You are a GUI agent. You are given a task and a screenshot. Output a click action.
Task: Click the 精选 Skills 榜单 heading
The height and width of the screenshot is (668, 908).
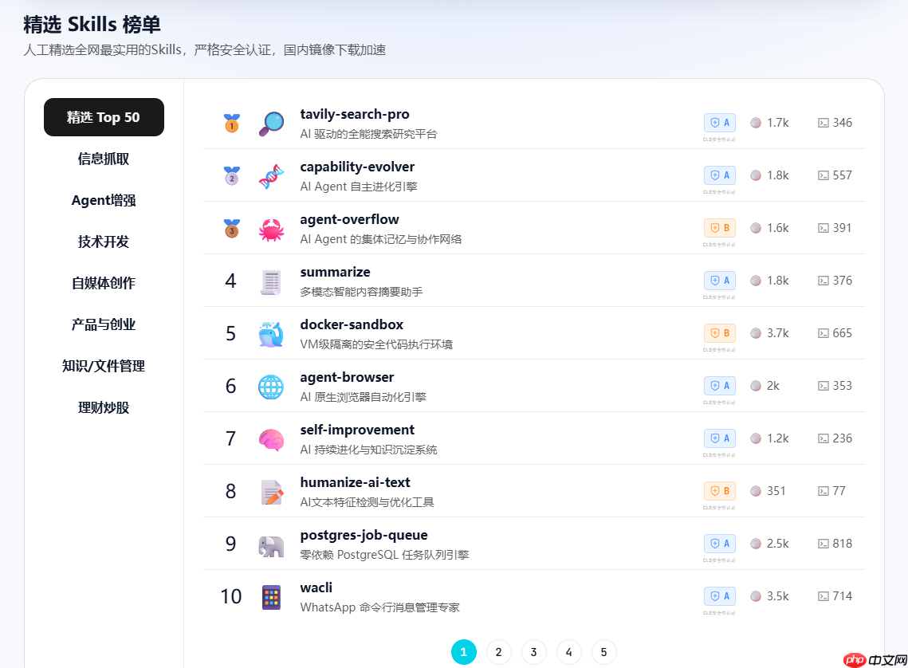(92, 25)
